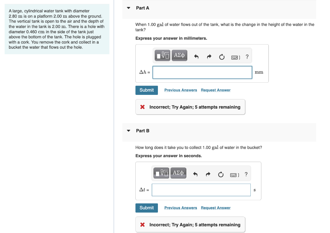Collapse the Part B section
Screen dimensions: 330x233
[x=128, y=131]
